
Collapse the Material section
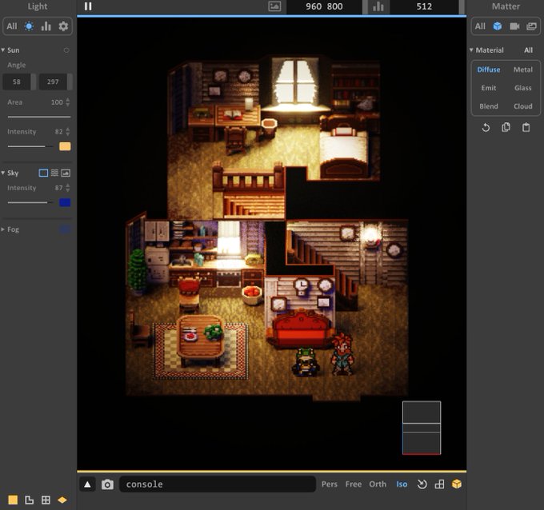[x=471, y=50]
